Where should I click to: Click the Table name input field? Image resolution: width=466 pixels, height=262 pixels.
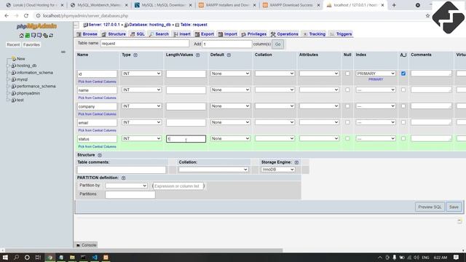145,44
